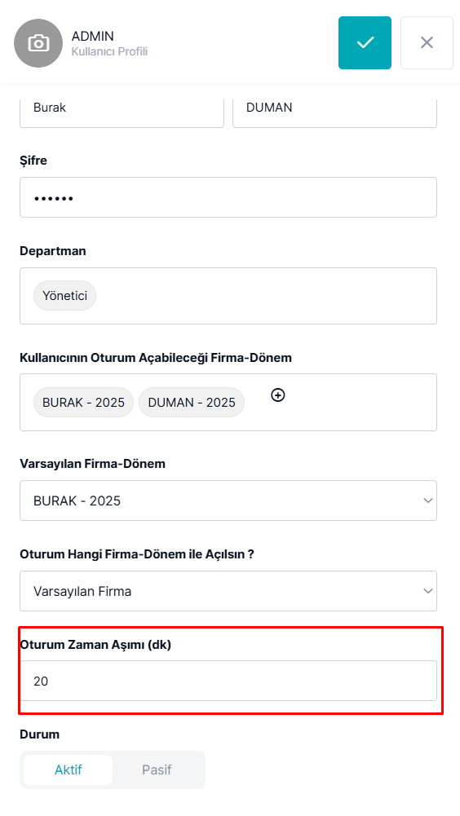Screen dimensions: 460x816
Task: Click the ADMIN profile title
Action: coord(93,36)
